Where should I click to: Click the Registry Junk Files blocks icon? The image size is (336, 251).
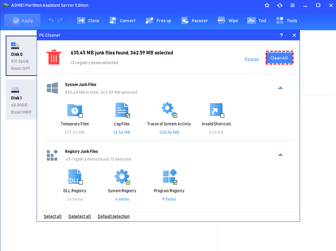(x=52, y=155)
